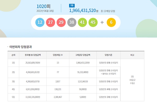Select the green ball numbered 41

(x=82, y=22)
